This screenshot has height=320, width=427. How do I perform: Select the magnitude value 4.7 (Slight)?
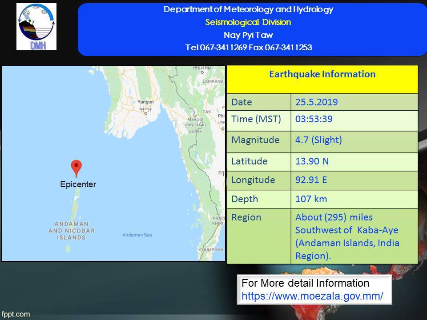point(318,140)
